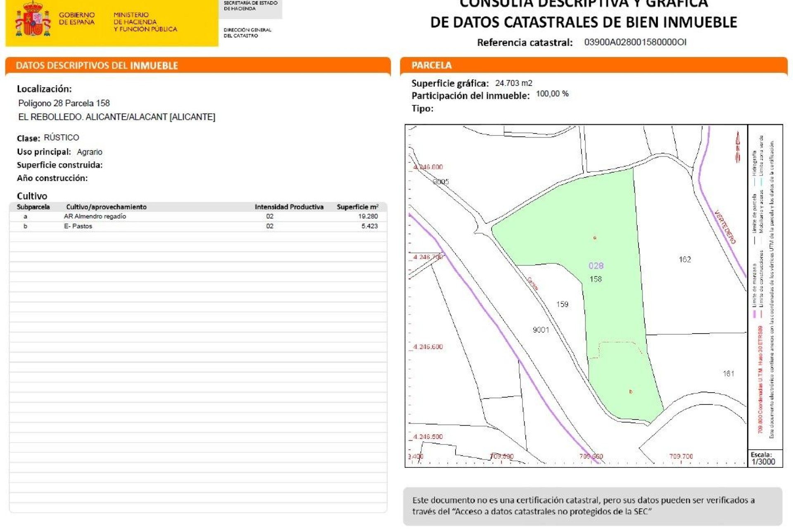Click the 4.246.800 coordinate label
The width and height of the screenshot is (793, 529).
coord(428,167)
